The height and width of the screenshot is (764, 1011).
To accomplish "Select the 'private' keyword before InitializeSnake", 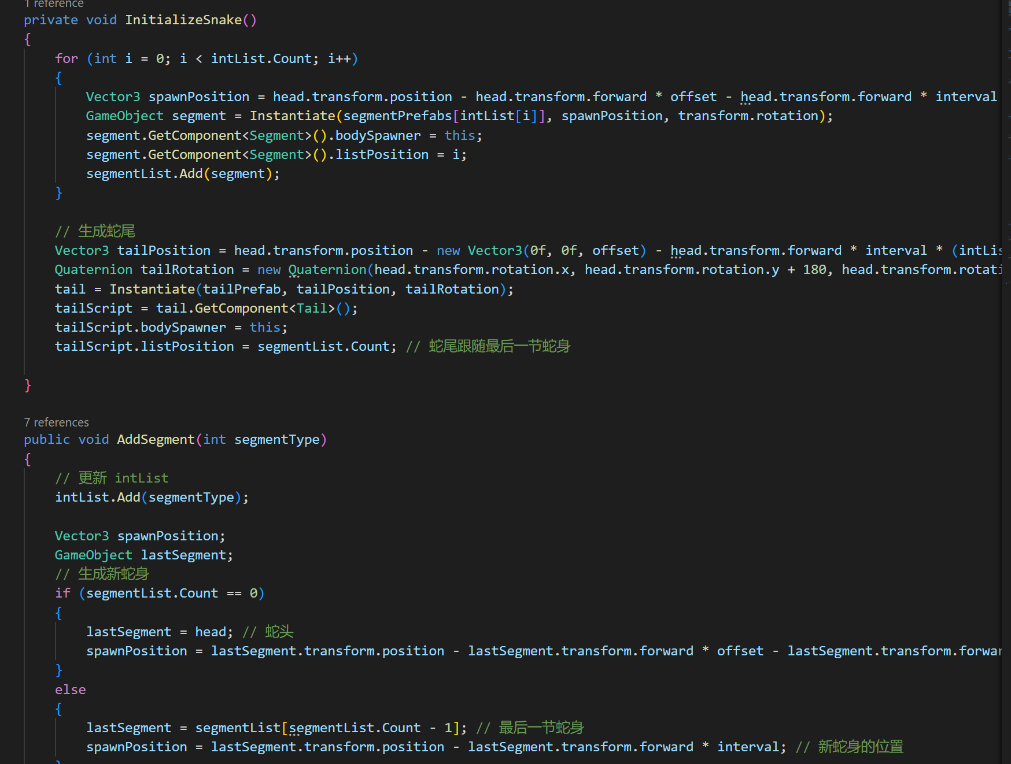I will click(x=51, y=20).
